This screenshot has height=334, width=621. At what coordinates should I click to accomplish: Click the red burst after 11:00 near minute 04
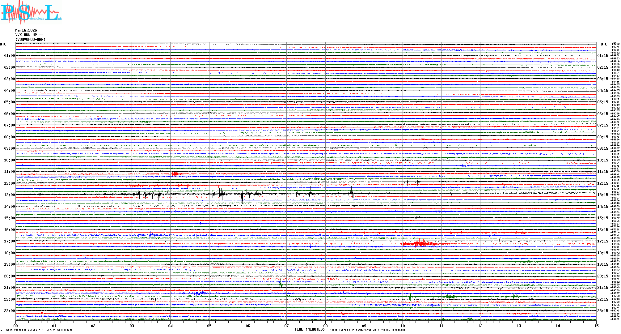point(175,174)
